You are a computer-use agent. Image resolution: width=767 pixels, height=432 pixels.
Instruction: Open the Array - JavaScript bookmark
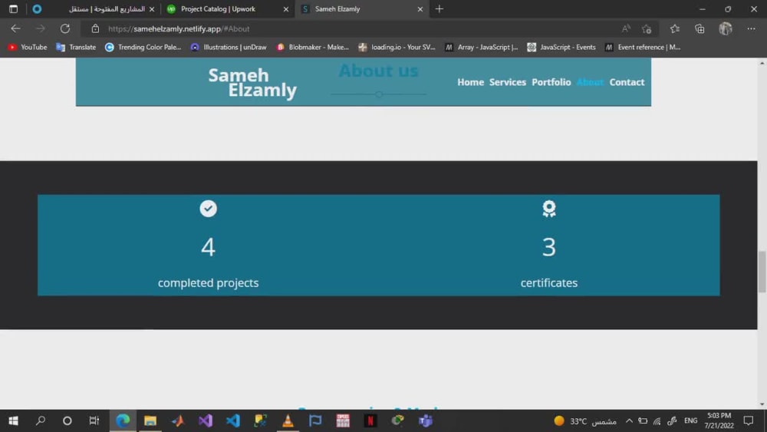pyautogui.click(x=482, y=47)
